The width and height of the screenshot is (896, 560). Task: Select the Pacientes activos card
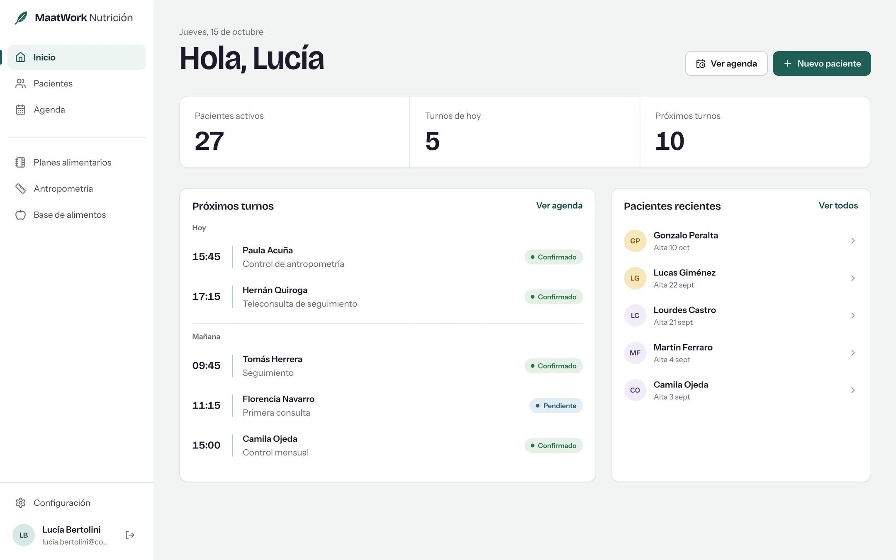click(295, 132)
